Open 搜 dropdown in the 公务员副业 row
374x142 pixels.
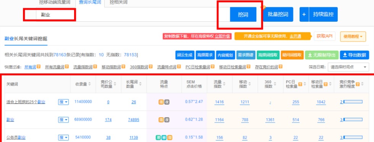[63, 137]
